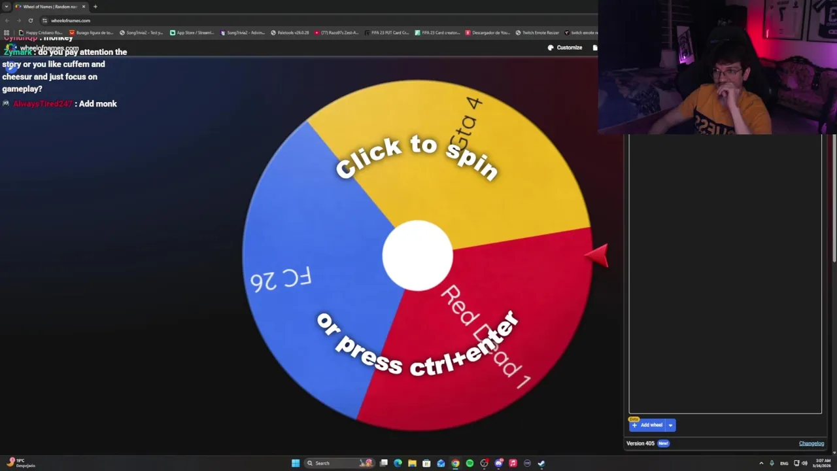Open Task View from the taskbar
Screen dimensions: 837x471
[384, 463]
